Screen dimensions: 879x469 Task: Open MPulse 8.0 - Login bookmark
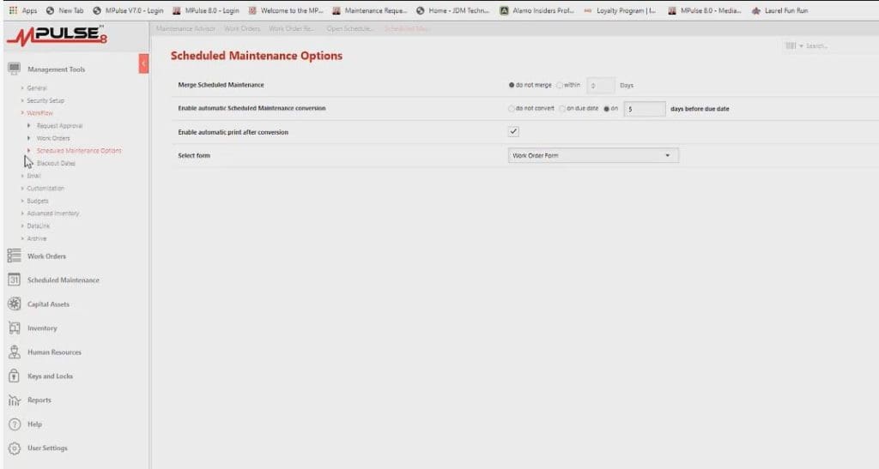pos(206,10)
